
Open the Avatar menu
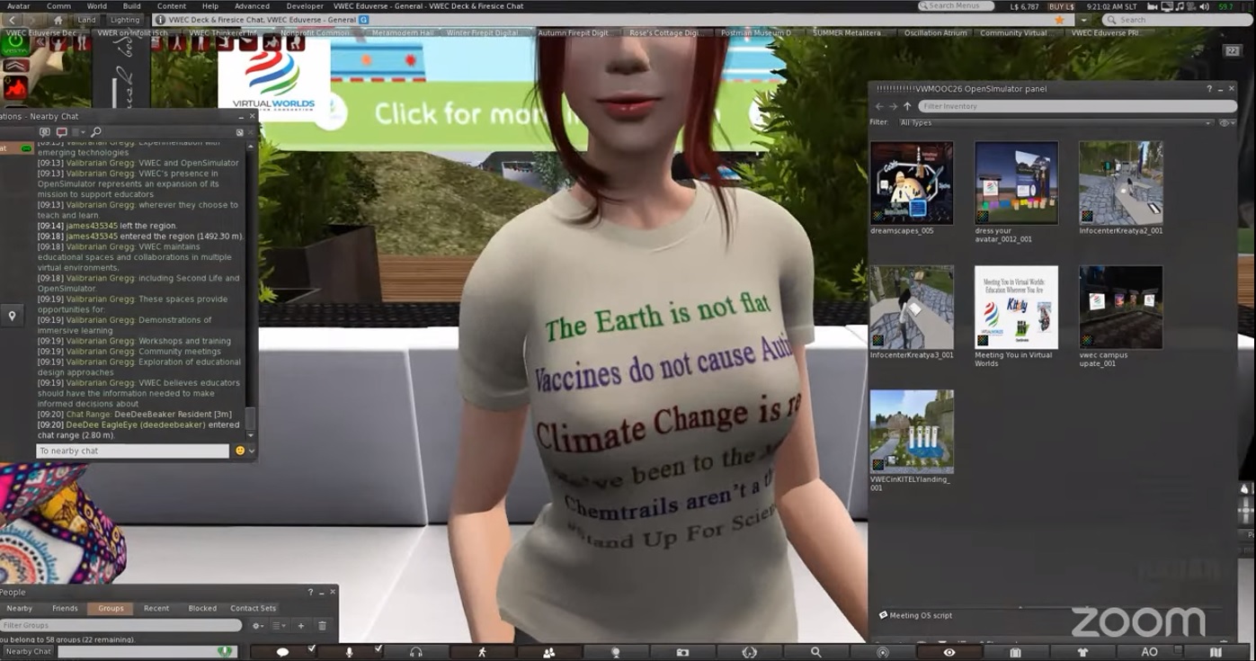pos(18,6)
